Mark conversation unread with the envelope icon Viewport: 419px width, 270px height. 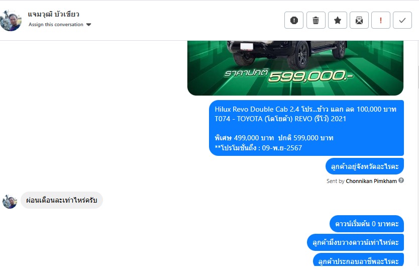click(x=359, y=20)
